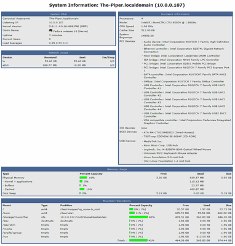Click the eth0 sent value 10.30 MB

tap(79, 65)
